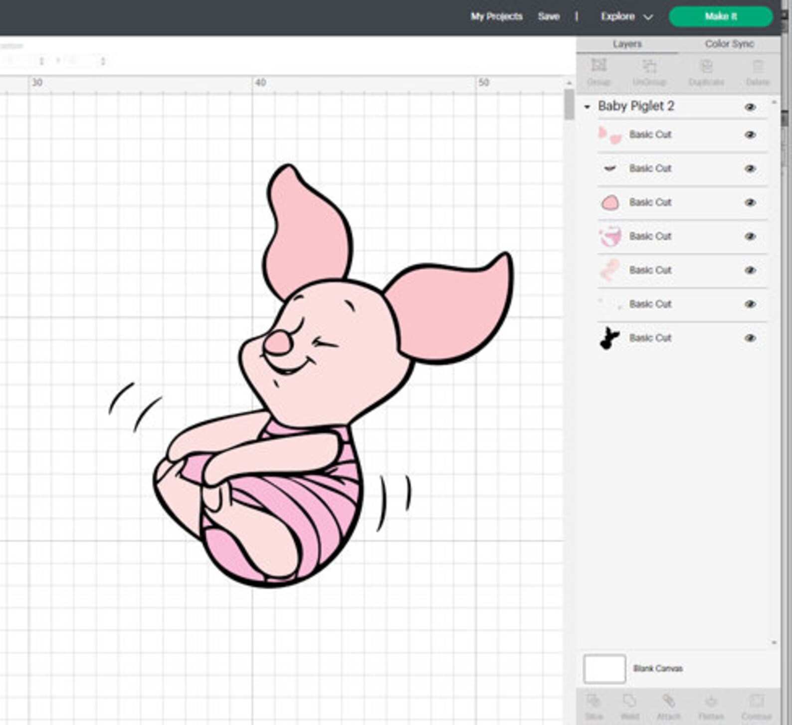Hide the Baby Piglet 2 group
This screenshot has height=725, width=792.
[x=750, y=107]
